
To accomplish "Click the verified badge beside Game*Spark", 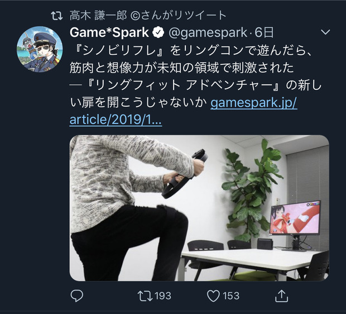I will pos(158,33).
